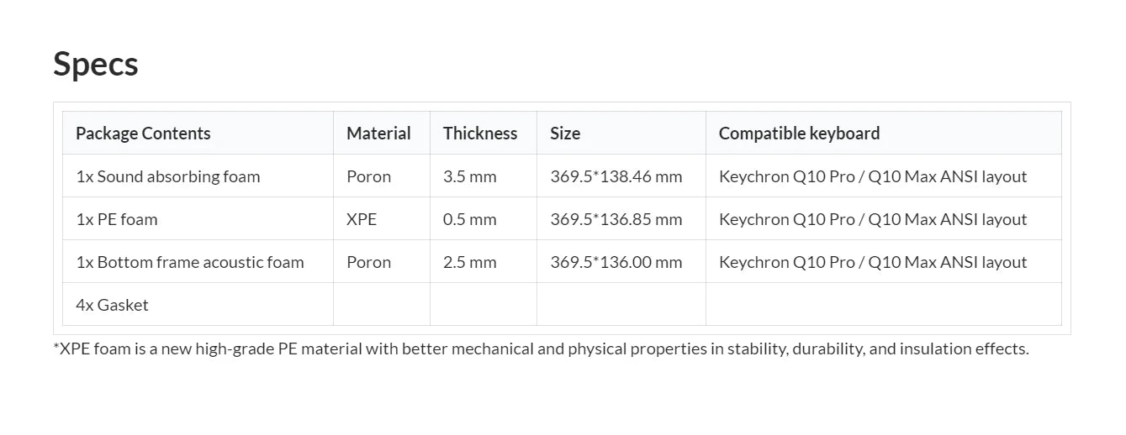Select the 369.5*136.00 mm size cell
The width and height of the screenshot is (1126, 435).
pos(616,262)
